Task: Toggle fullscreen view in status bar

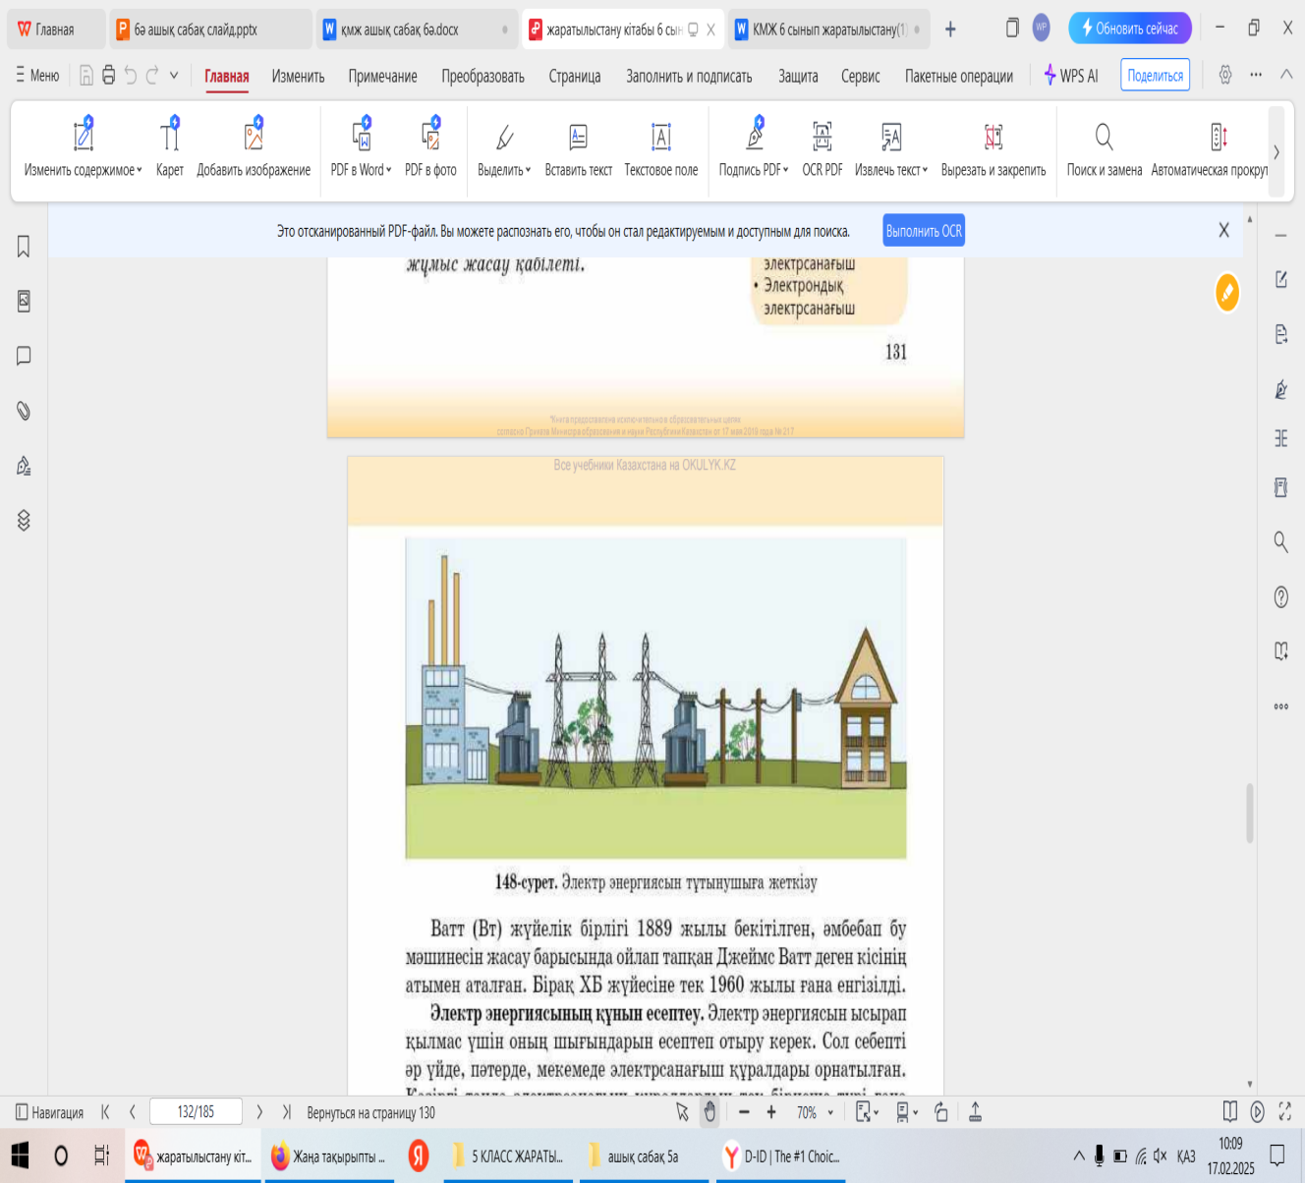Action: click(1284, 1111)
